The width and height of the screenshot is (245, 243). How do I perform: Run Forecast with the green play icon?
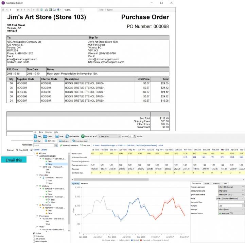tap(83, 136)
